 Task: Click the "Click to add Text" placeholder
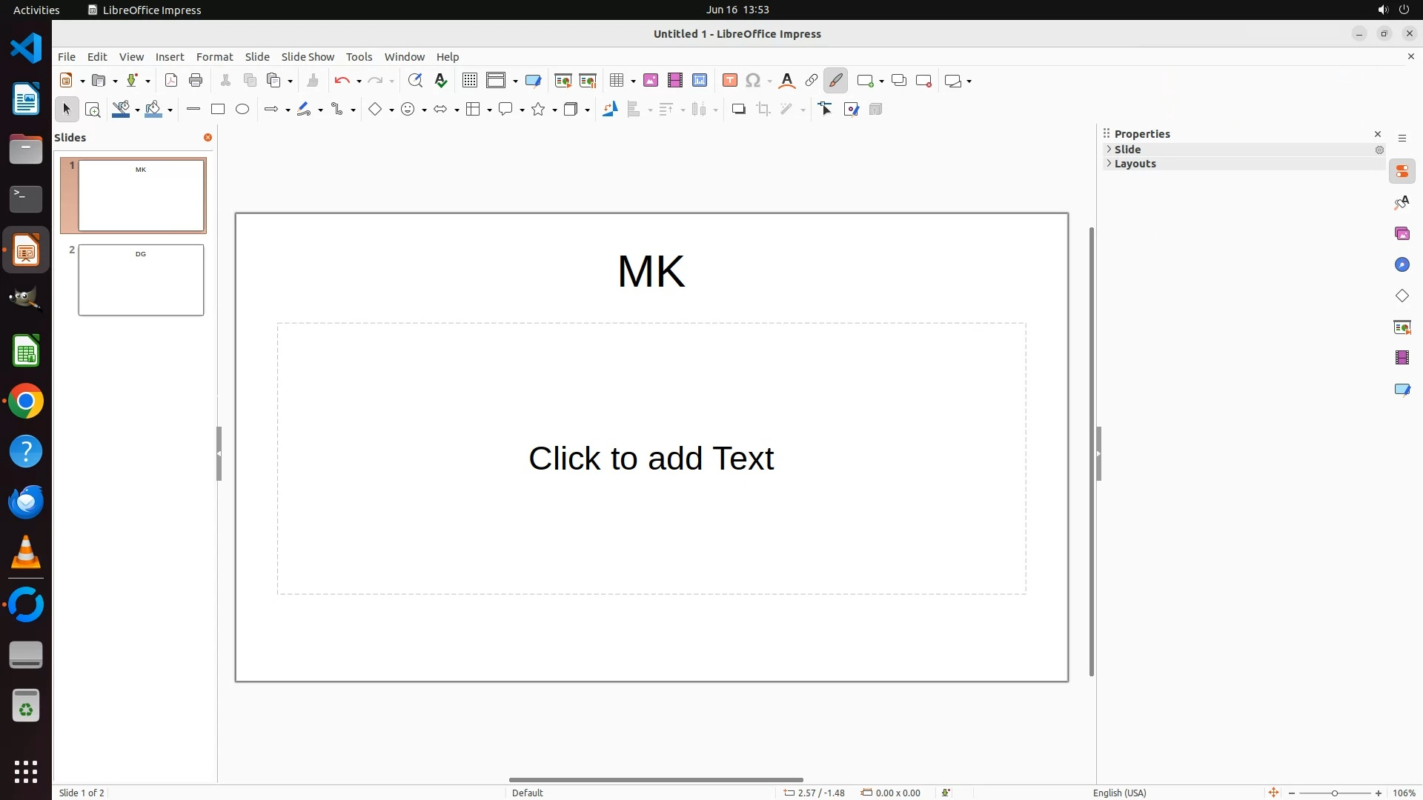[651, 459]
